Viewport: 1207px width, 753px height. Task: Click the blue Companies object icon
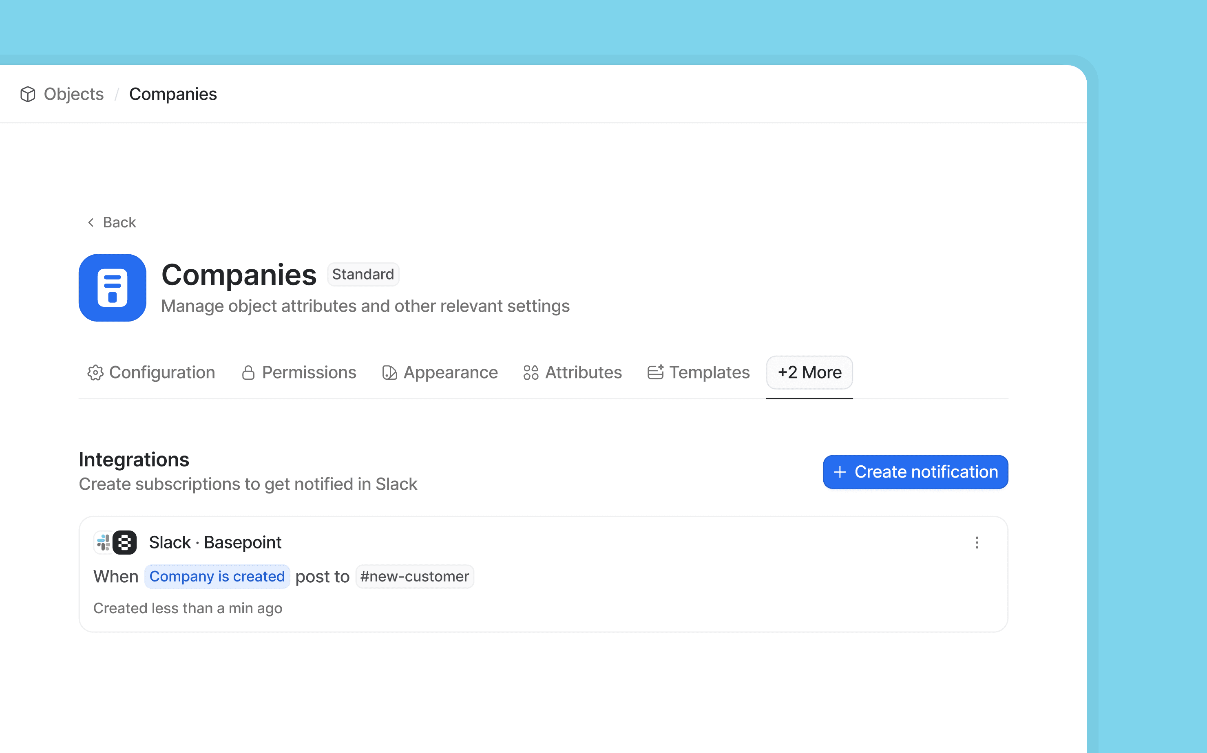click(x=113, y=288)
